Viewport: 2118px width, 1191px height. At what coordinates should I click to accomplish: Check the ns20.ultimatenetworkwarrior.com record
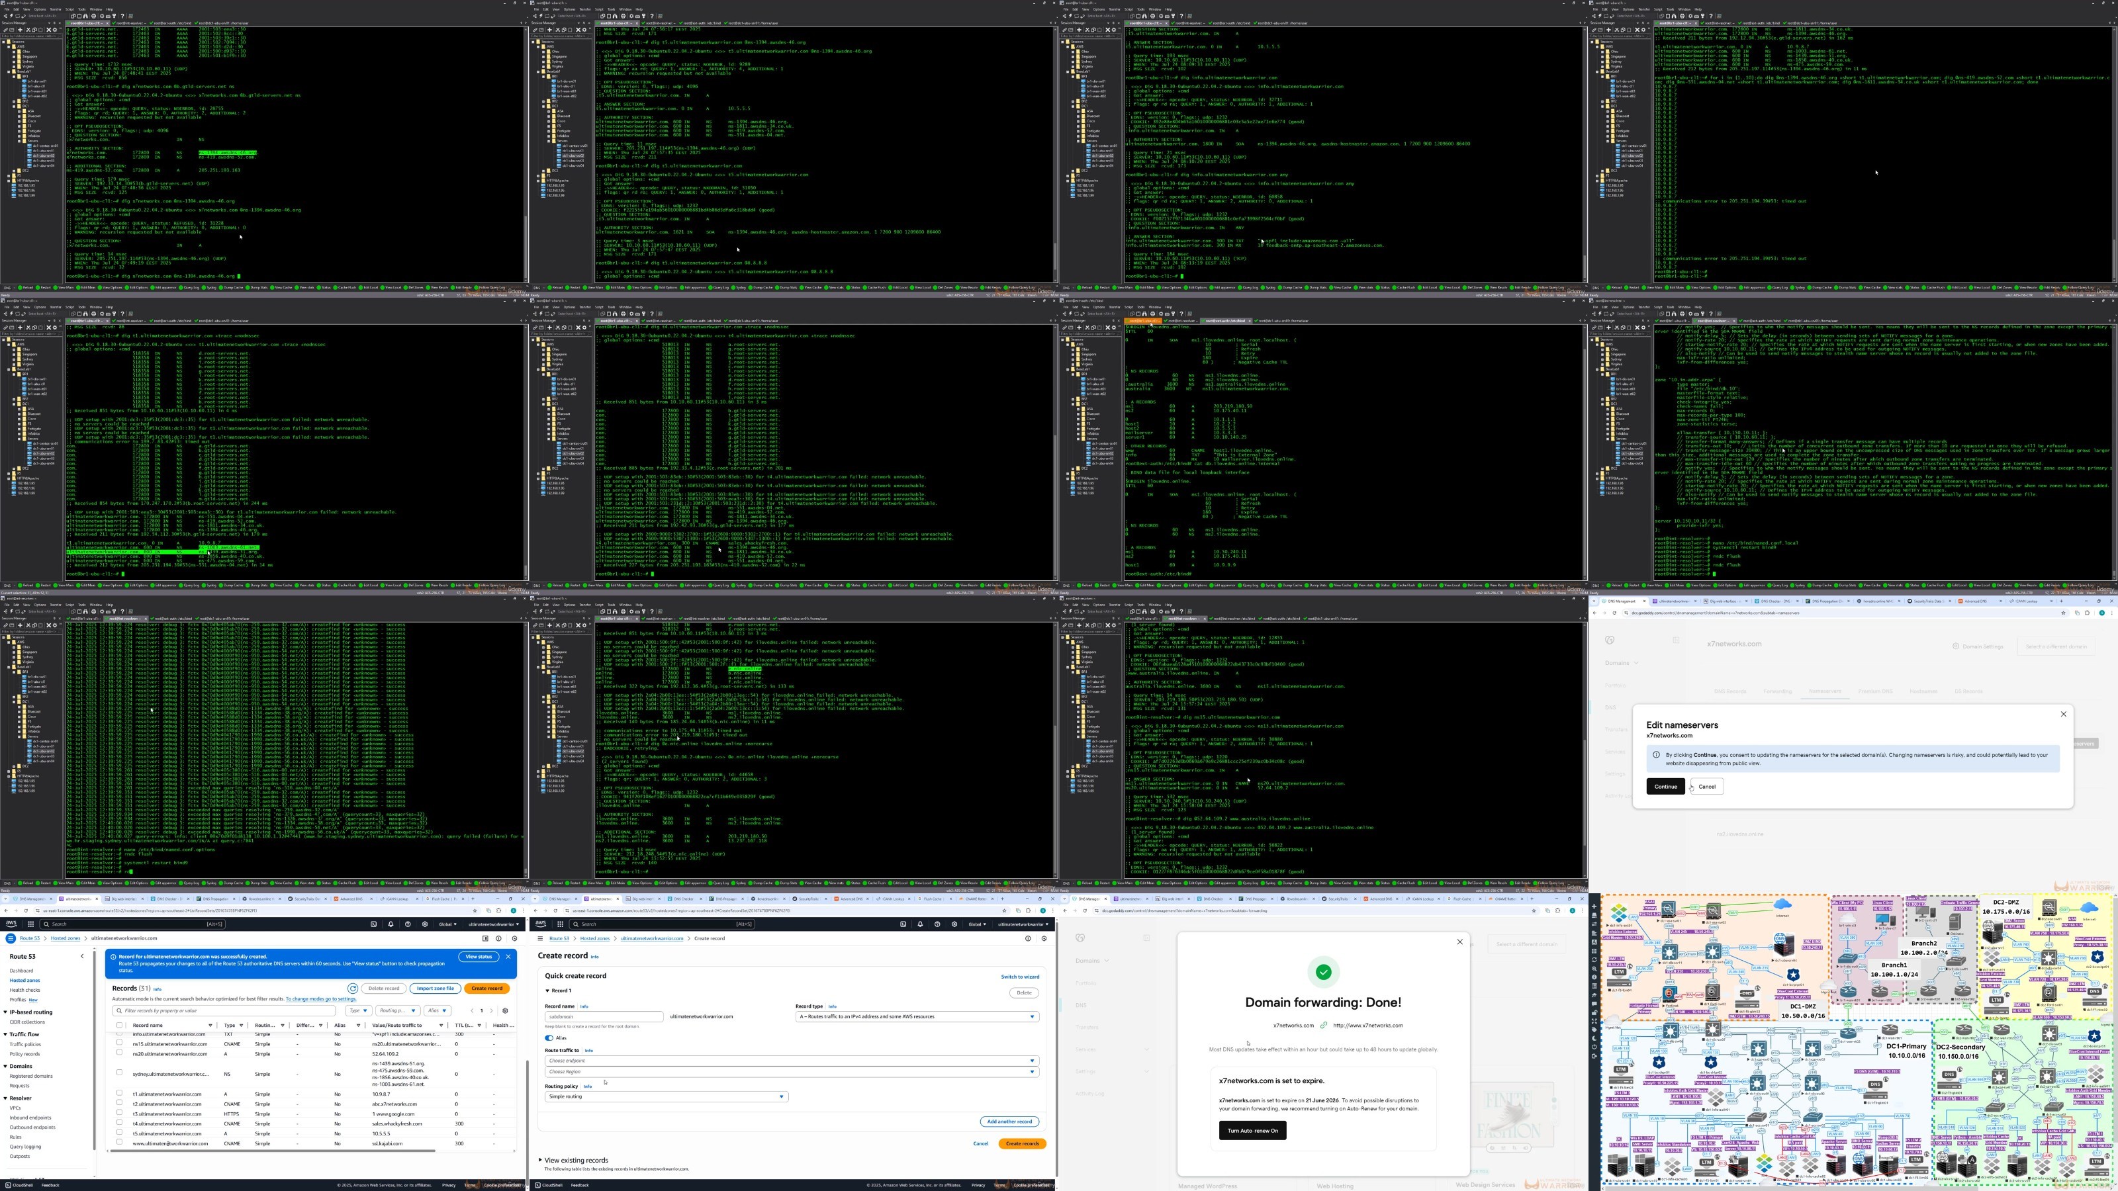(119, 1053)
